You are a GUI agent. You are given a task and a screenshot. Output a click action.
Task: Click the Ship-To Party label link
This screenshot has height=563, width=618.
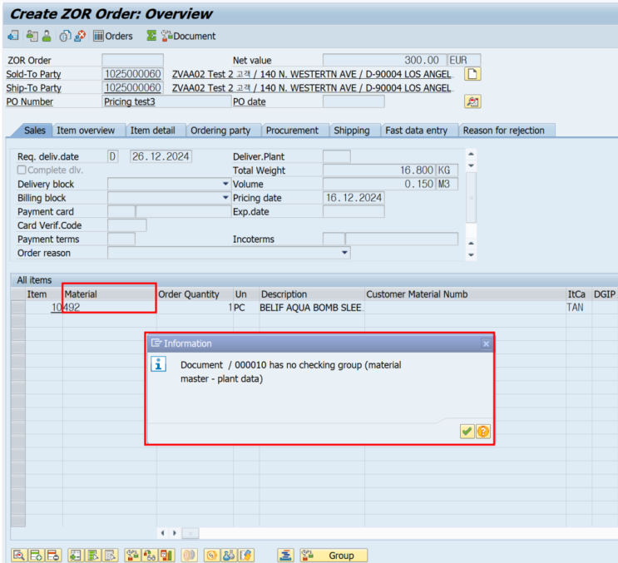click(33, 88)
